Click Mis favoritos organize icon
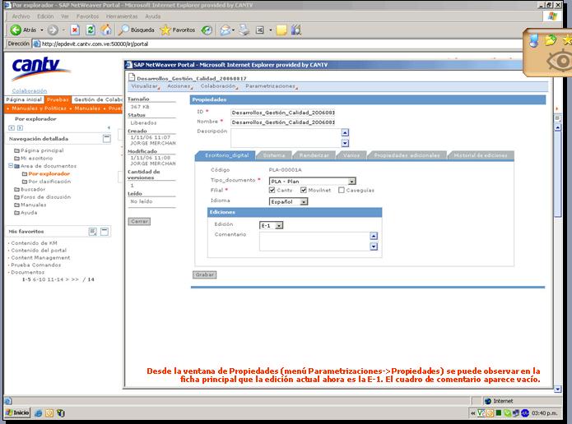Viewport: 572px width, 424px height. [x=93, y=232]
